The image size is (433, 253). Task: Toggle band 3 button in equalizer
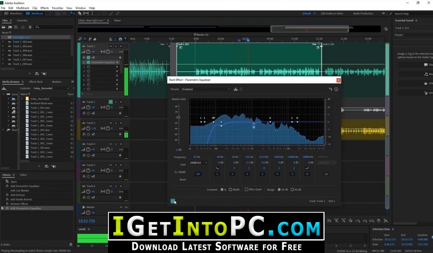click(x=262, y=174)
